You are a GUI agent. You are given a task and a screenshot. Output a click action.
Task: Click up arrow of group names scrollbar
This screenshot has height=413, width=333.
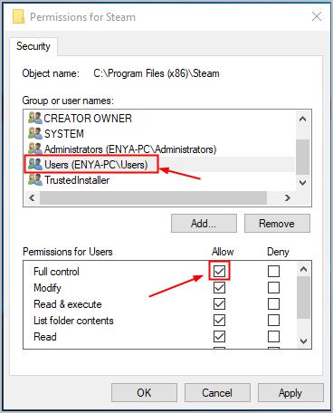tap(302, 119)
